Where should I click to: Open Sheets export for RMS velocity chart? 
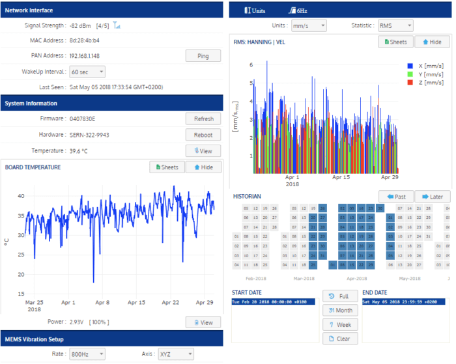click(394, 42)
